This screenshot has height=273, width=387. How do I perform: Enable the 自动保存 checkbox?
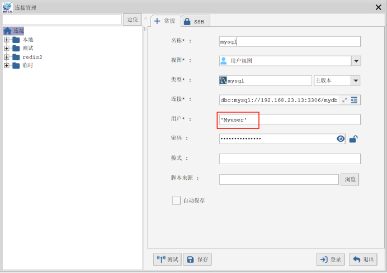click(x=176, y=200)
